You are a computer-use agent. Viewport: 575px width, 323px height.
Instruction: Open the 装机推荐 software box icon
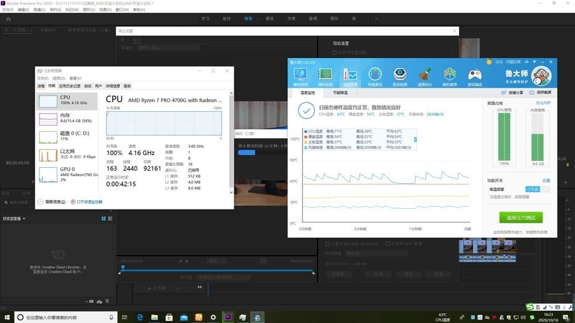(450, 77)
